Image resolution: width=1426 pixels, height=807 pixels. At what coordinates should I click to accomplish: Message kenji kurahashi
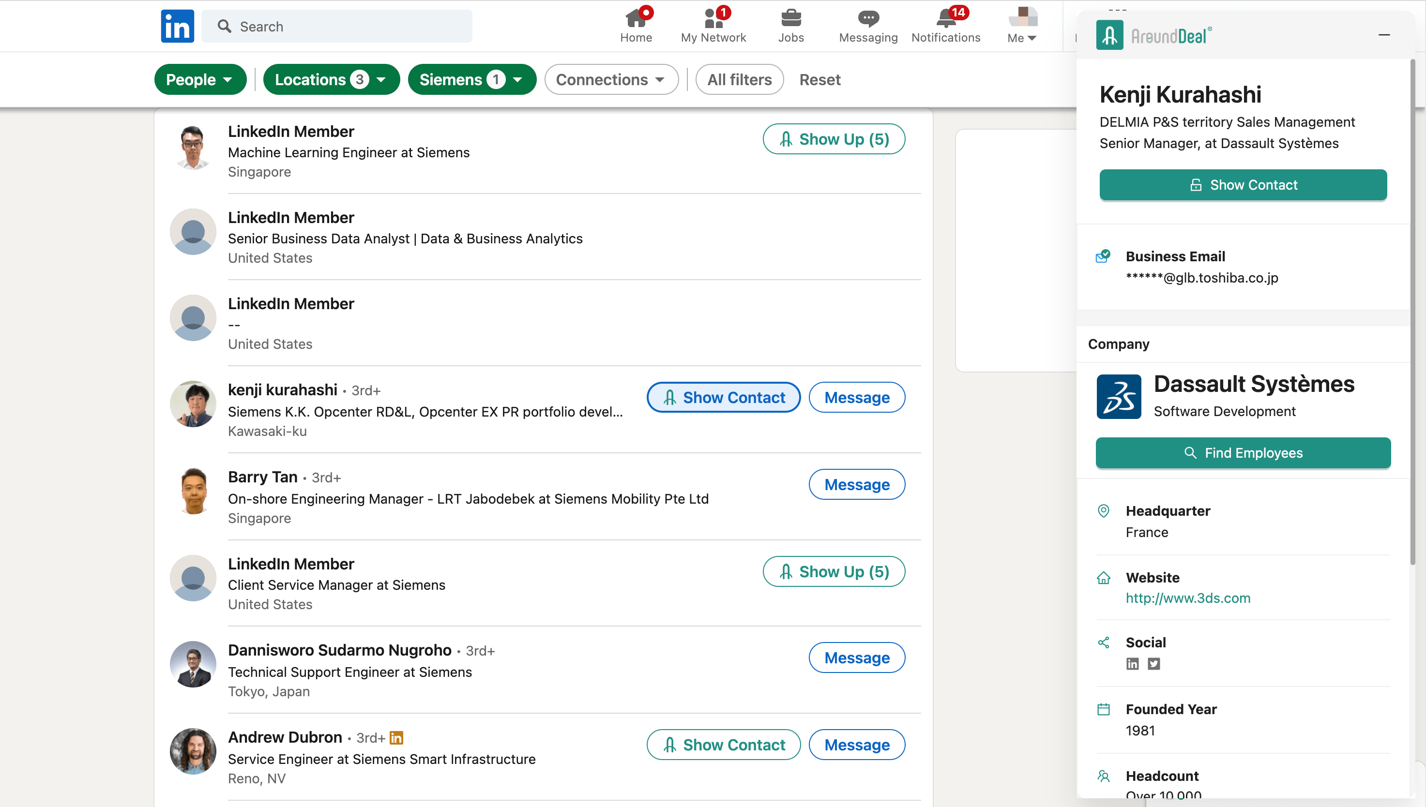point(857,397)
